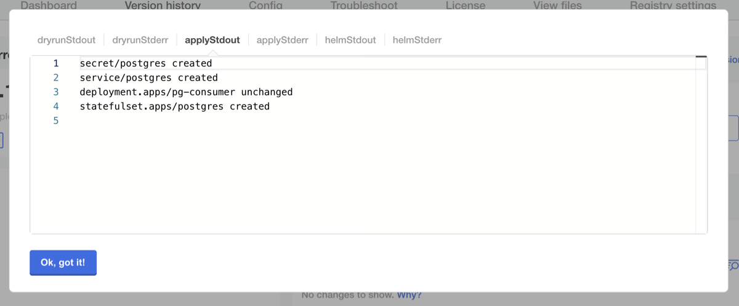This screenshot has width=739, height=306.
Task: Click the "statefulset.apps/postgres created" line
Action: coord(175,106)
